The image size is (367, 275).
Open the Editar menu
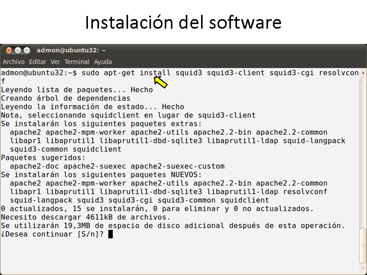[x=37, y=62]
